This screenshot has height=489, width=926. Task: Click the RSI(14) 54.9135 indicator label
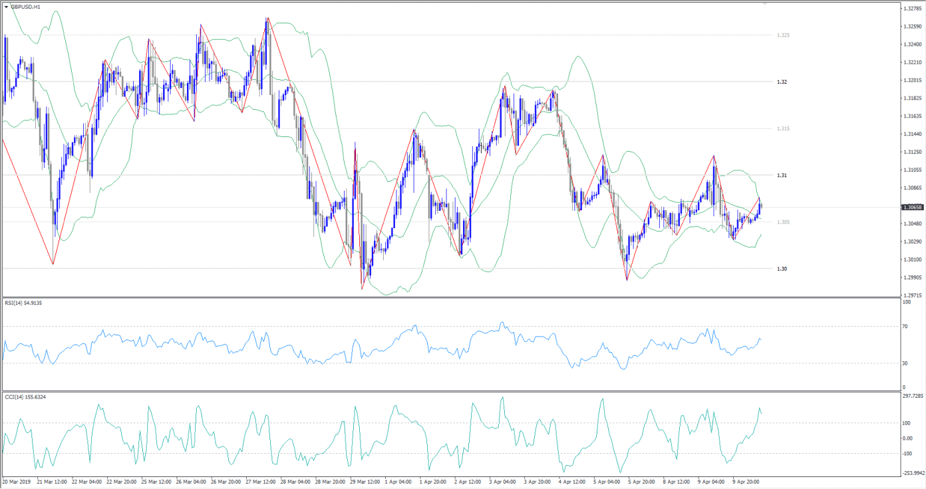[23, 303]
